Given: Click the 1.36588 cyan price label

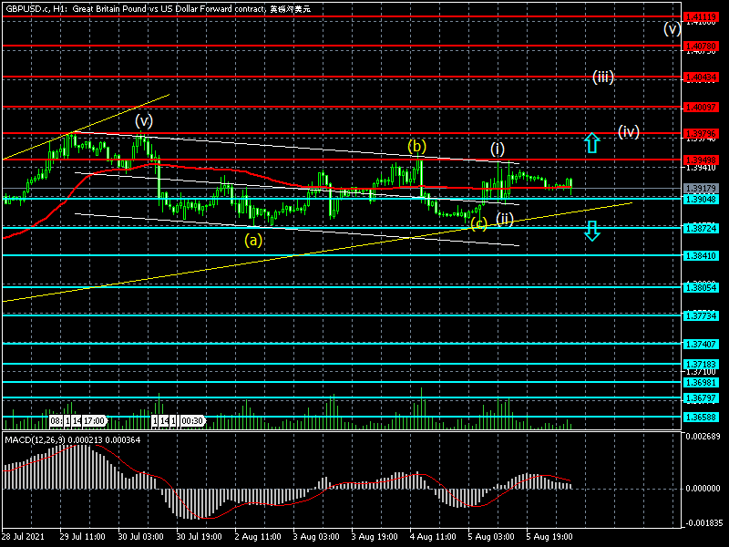Looking at the screenshot, I should click(701, 418).
